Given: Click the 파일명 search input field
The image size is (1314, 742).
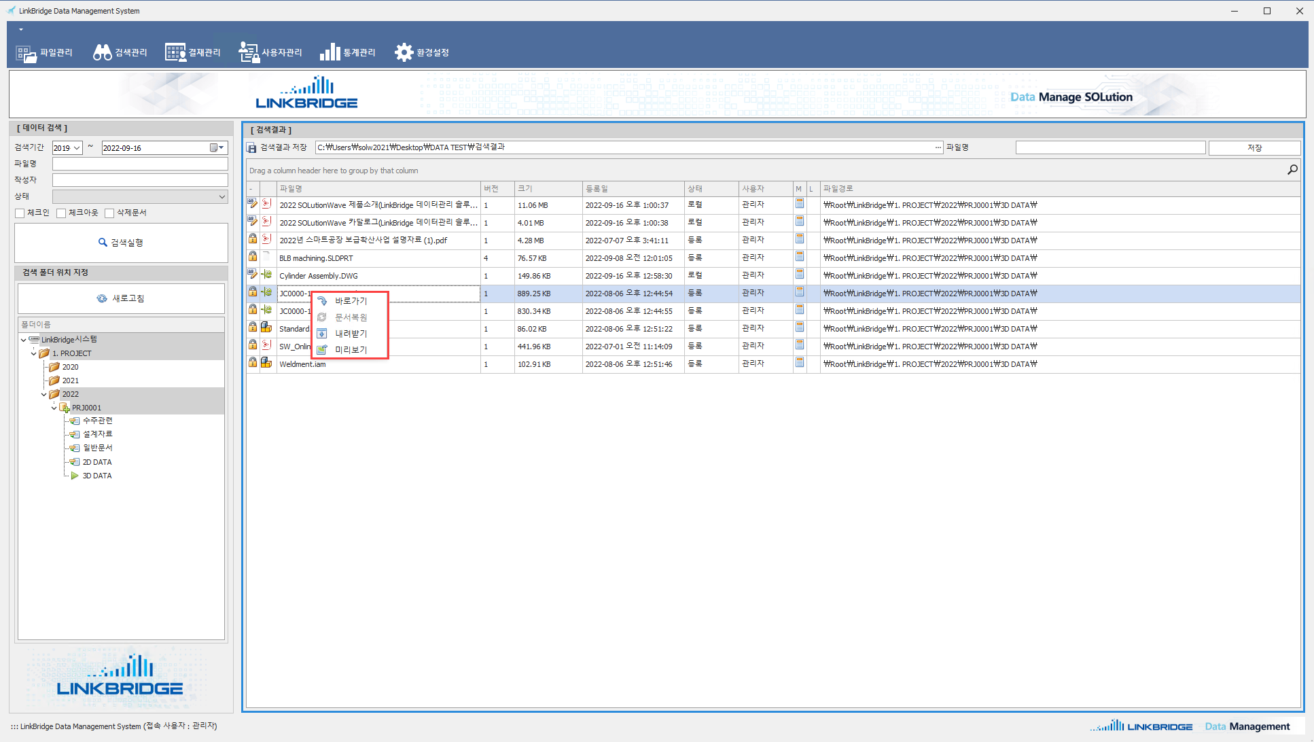Looking at the screenshot, I should point(140,164).
